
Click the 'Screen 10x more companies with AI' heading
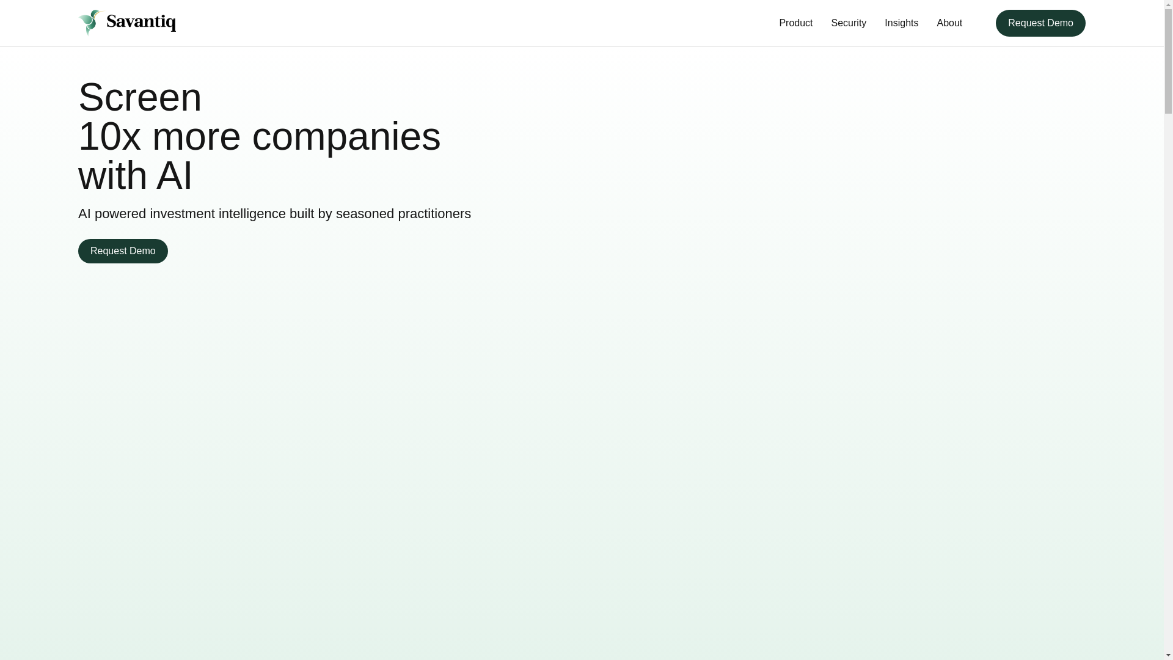point(260,136)
